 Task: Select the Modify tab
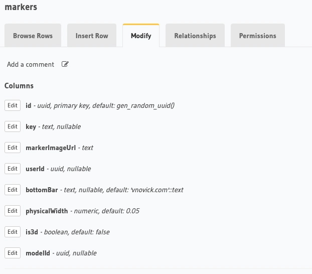141,36
